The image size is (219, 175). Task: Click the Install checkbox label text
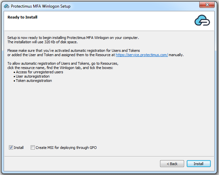(19, 148)
